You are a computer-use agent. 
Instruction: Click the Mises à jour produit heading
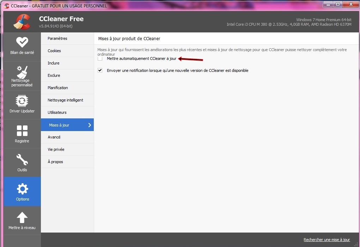(129, 39)
